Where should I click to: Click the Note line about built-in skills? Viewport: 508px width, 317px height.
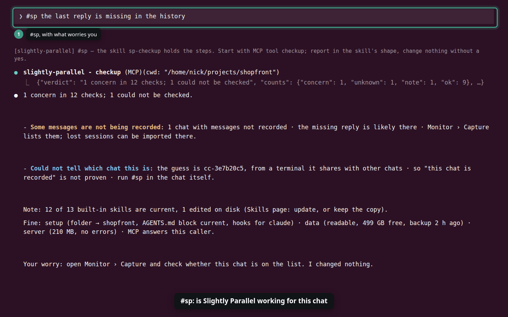(x=205, y=210)
